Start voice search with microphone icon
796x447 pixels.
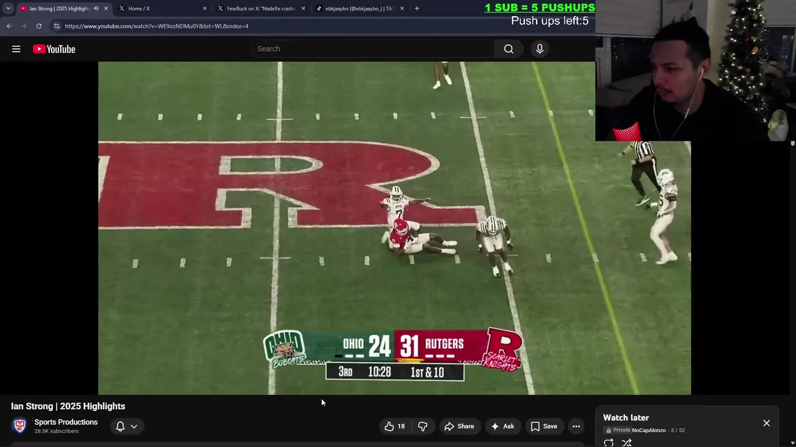pyautogui.click(x=540, y=49)
